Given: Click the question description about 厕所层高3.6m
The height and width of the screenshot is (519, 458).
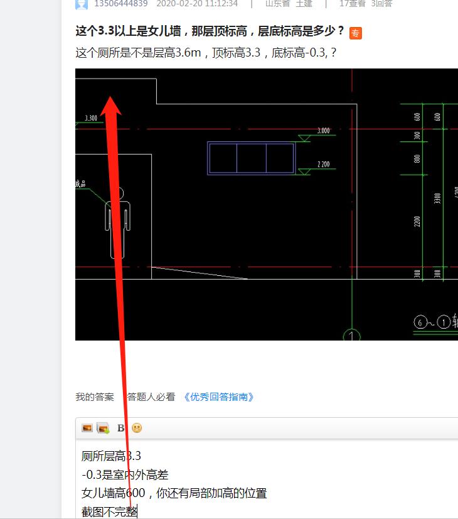Looking at the screenshot, I should [x=206, y=53].
